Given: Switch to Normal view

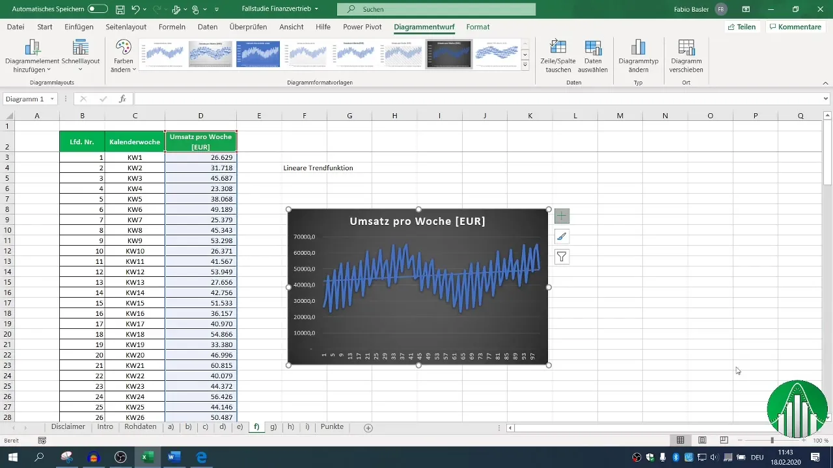Looking at the screenshot, I should [680, 440].
